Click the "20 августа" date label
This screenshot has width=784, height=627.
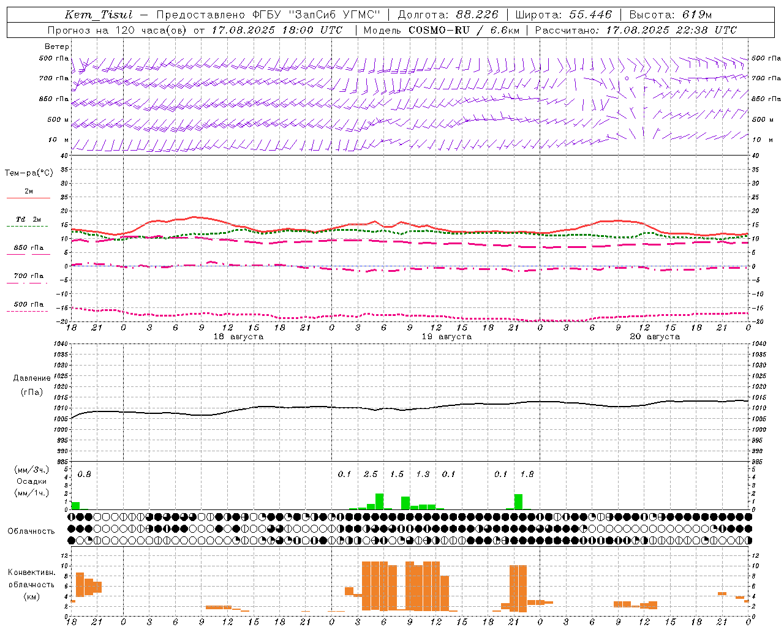pyautogui.click(x=655, y=337)
